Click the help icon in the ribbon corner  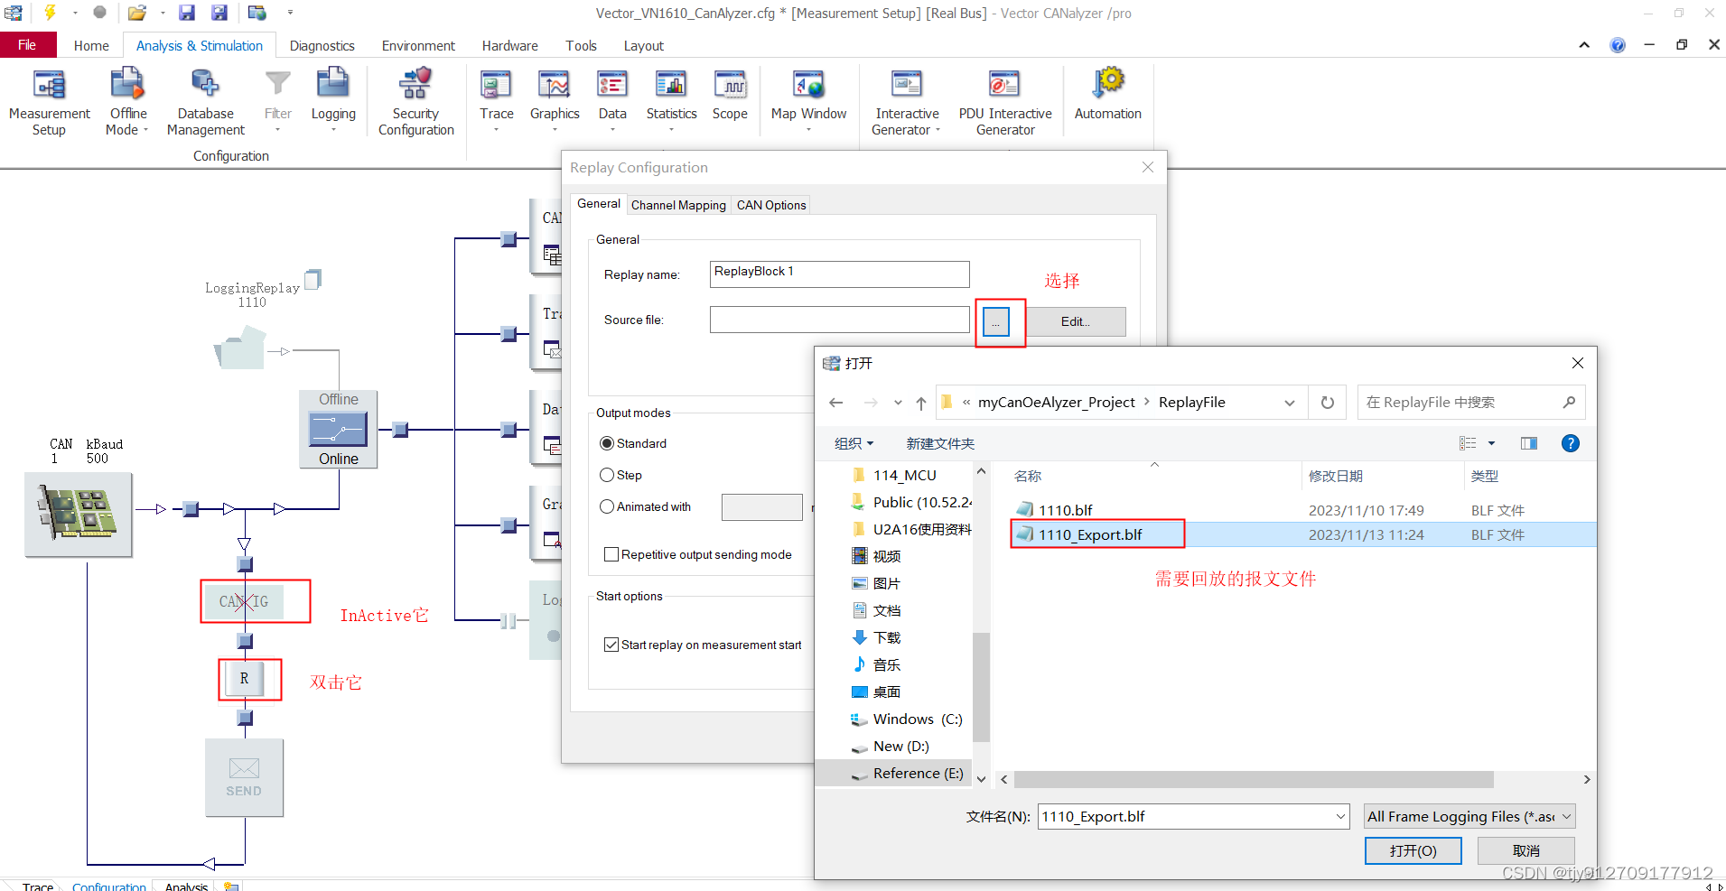[x=1618, y=45]
